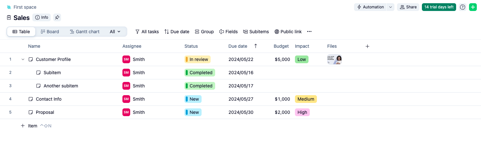Image resolution: width=481 pixels, height=160 pixels.
Task: Click the green plus button top right
Action: [x=473, y=7]
